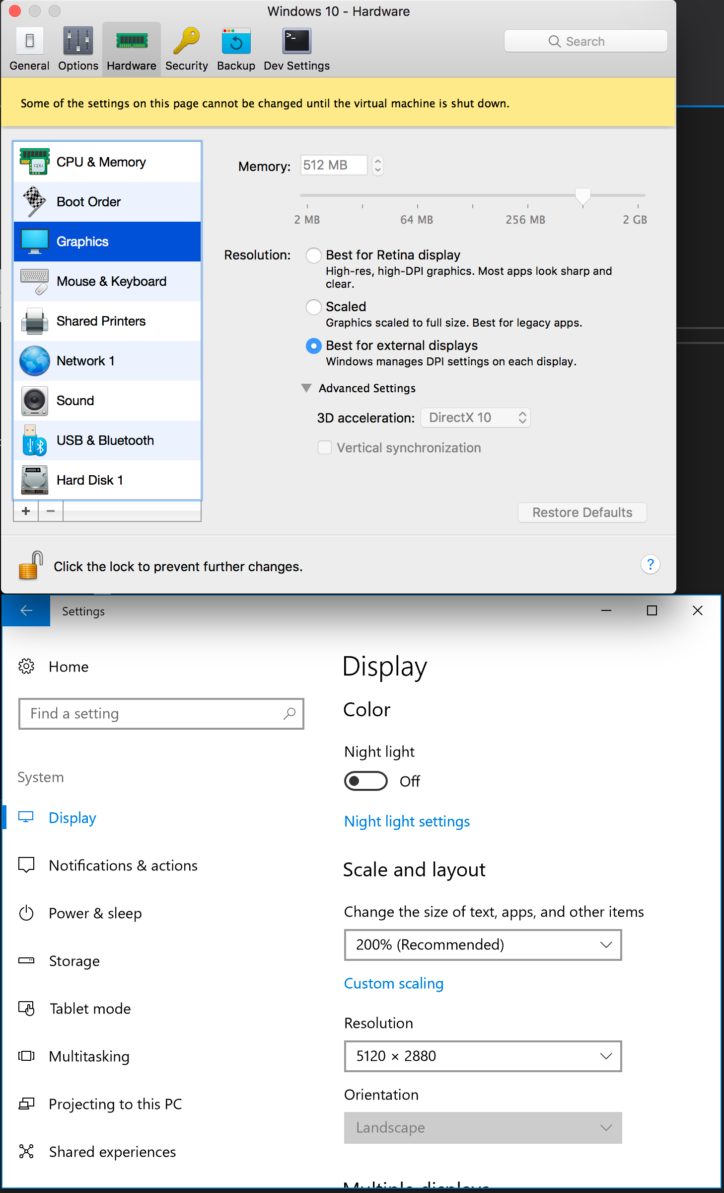Click search magnifier in Find a setting
The height and width of the screenshot is (1193, 724).
[x=290, y=713]
